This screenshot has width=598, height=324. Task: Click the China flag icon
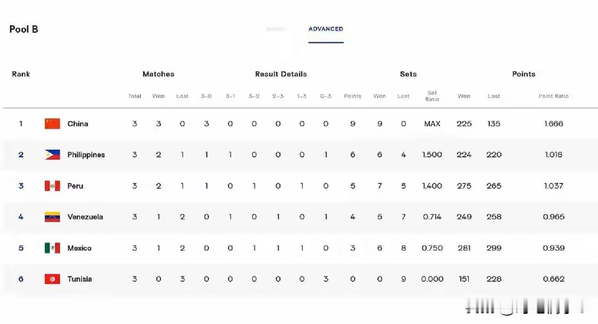[x=52, y=124]
